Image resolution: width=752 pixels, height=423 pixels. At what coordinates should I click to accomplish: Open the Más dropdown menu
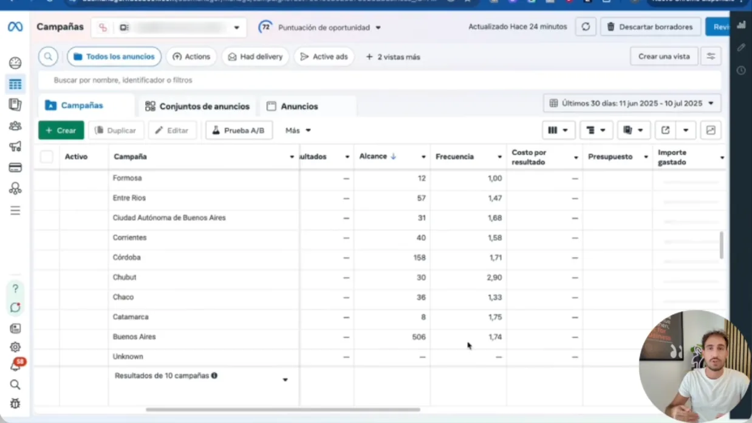click(x=298, y=131)
